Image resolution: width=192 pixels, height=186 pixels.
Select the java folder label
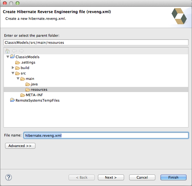(34, 84)
